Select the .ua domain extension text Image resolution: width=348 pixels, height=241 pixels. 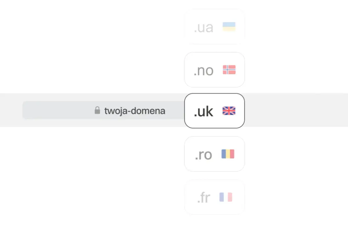[x=204, y=28]
